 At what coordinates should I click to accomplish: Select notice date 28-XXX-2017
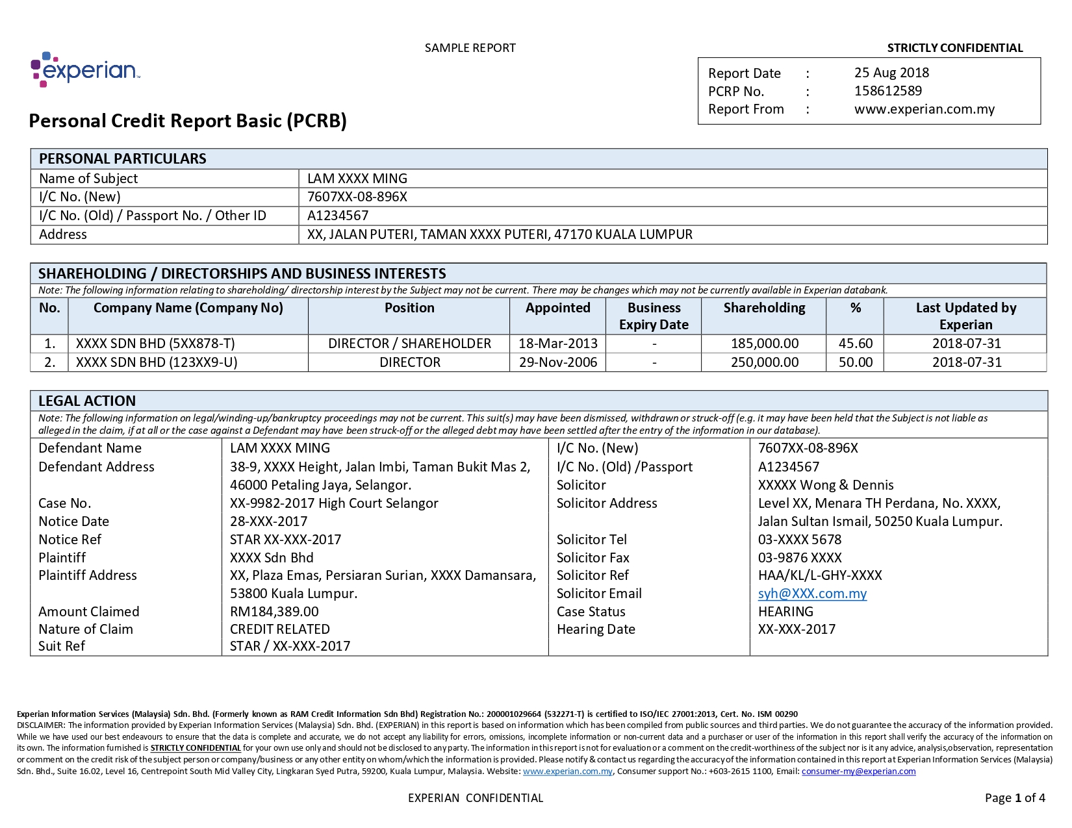pos(268,521)
